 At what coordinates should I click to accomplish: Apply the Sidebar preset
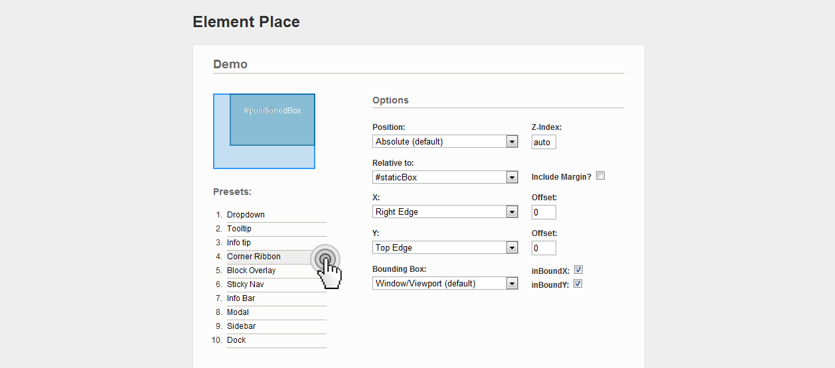[241, 326]
